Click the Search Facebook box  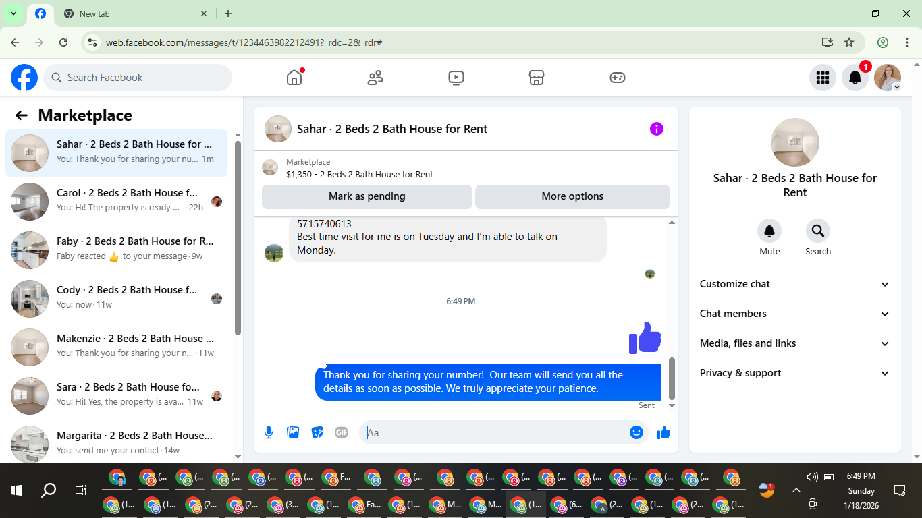(138, 78)
